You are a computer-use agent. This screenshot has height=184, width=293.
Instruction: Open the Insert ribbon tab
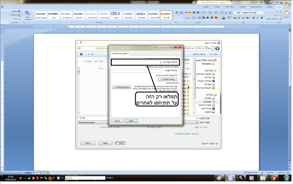[x=269, y=7]
